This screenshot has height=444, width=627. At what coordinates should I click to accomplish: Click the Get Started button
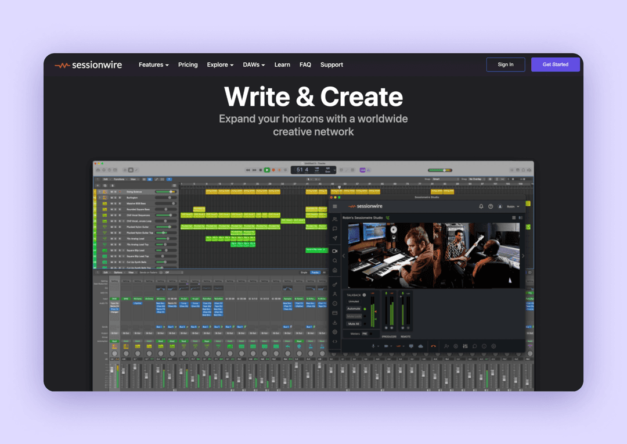(x=556, y=65)
